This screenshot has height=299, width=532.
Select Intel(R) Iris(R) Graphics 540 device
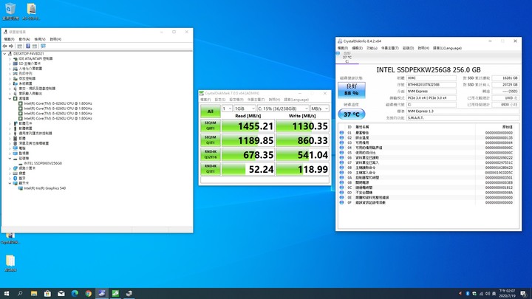[45, 188]
